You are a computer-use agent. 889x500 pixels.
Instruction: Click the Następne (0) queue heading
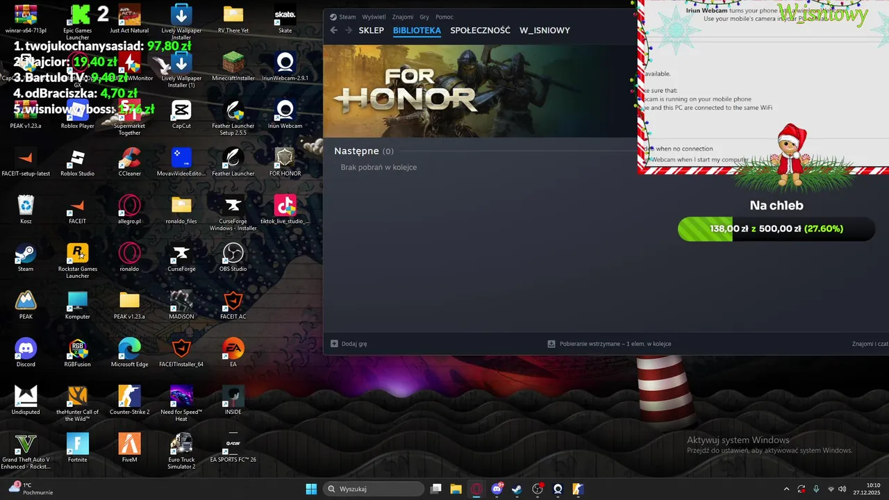pyautogui.click(x=363, y=151)
